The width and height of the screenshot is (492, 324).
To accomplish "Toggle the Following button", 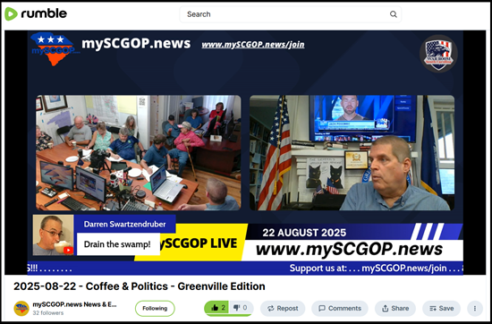I will [155, 308].
